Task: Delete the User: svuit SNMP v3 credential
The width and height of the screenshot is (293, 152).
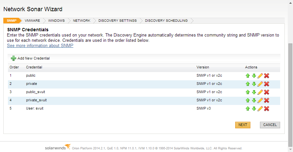Action: [267, 109]
